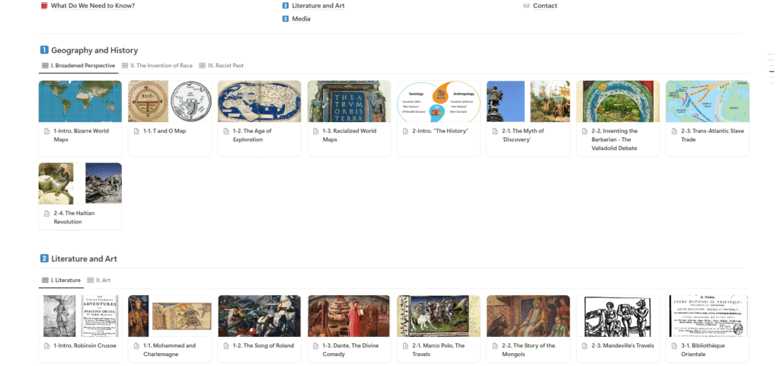The image size is (780, 366).
Task: Click the gallery icon on 'II. The Invention of Race' tab
Action: point(125,66)
